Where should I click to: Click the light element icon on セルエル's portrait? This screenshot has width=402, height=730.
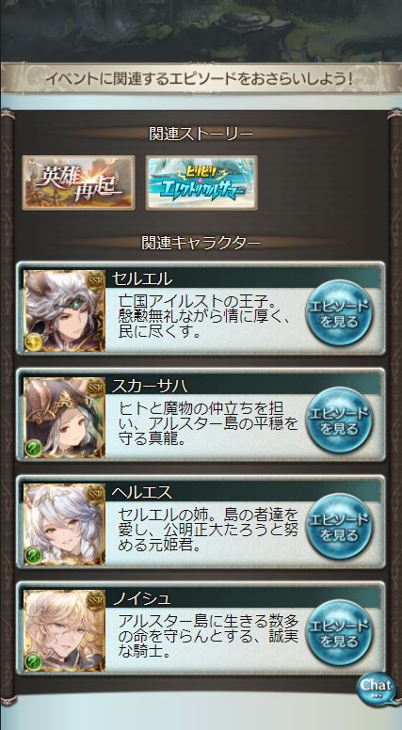coord(35,341)
